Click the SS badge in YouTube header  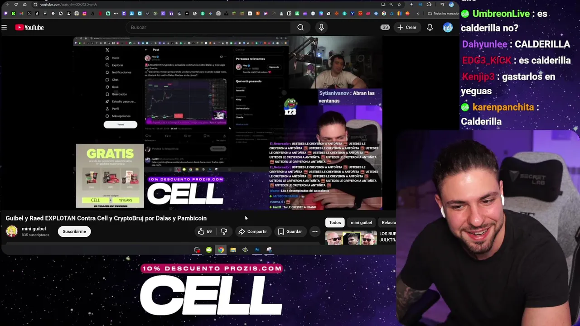(385, 28)
